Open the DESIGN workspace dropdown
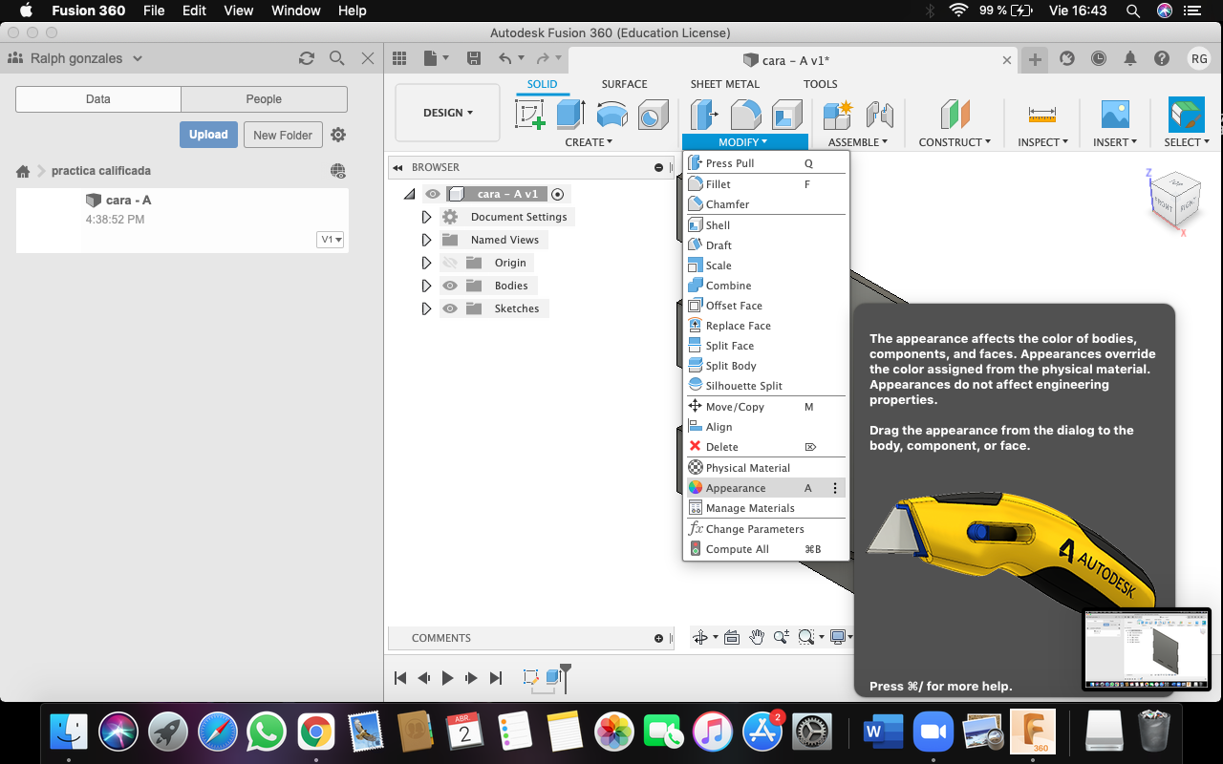 coord(447,113)
